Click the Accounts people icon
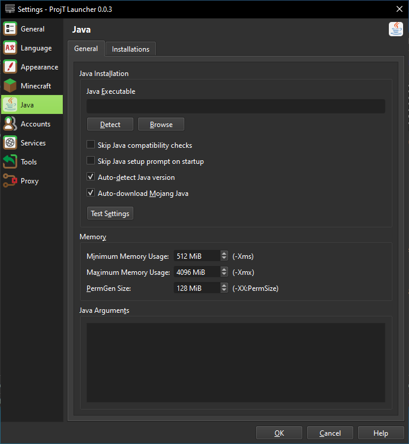This screenshot has width=409, height=444. (x=10, y=123)
